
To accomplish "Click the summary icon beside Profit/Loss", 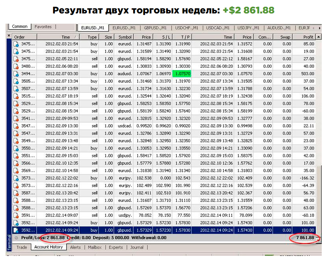I will point(16,238).
